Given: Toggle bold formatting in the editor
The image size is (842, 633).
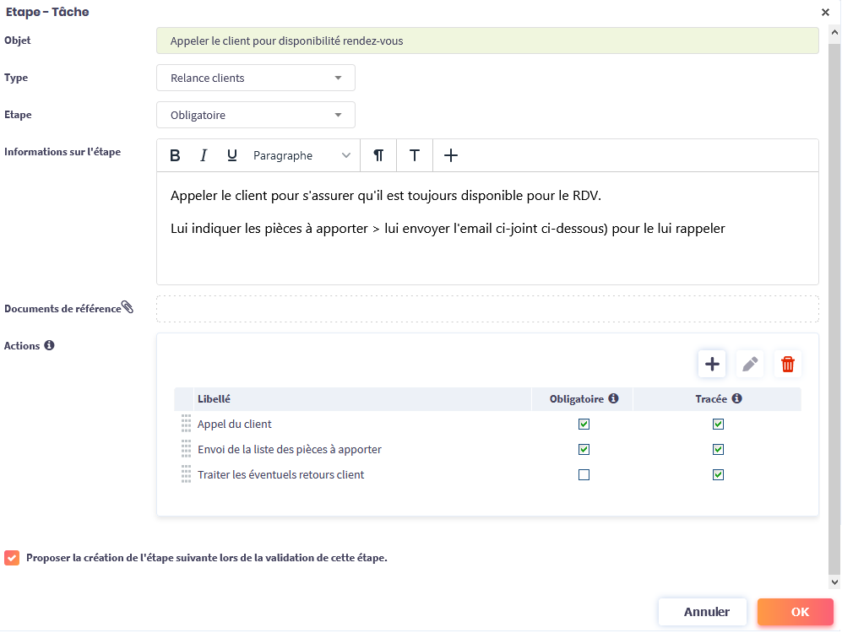Looking at the screenshot, I should point(175,155).
